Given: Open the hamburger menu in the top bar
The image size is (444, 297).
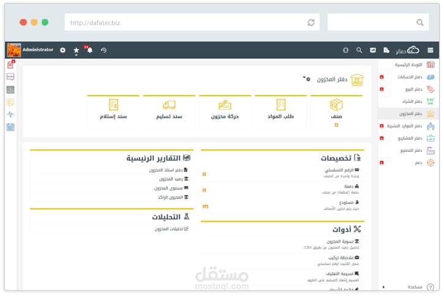Looking at the screenshot, I should [x=431, y=50].
